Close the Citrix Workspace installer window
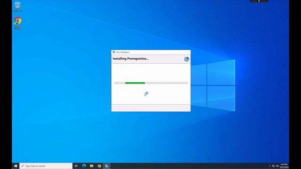The height and width of the screenshot is (169, 301). [188, 52]
